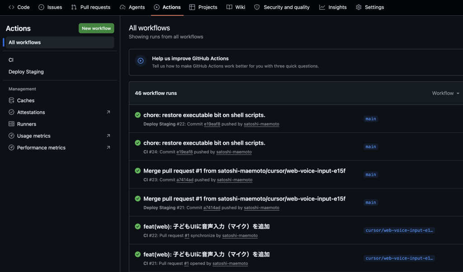
Task: Click main branch label on CI #24
Action: point(371,147)
